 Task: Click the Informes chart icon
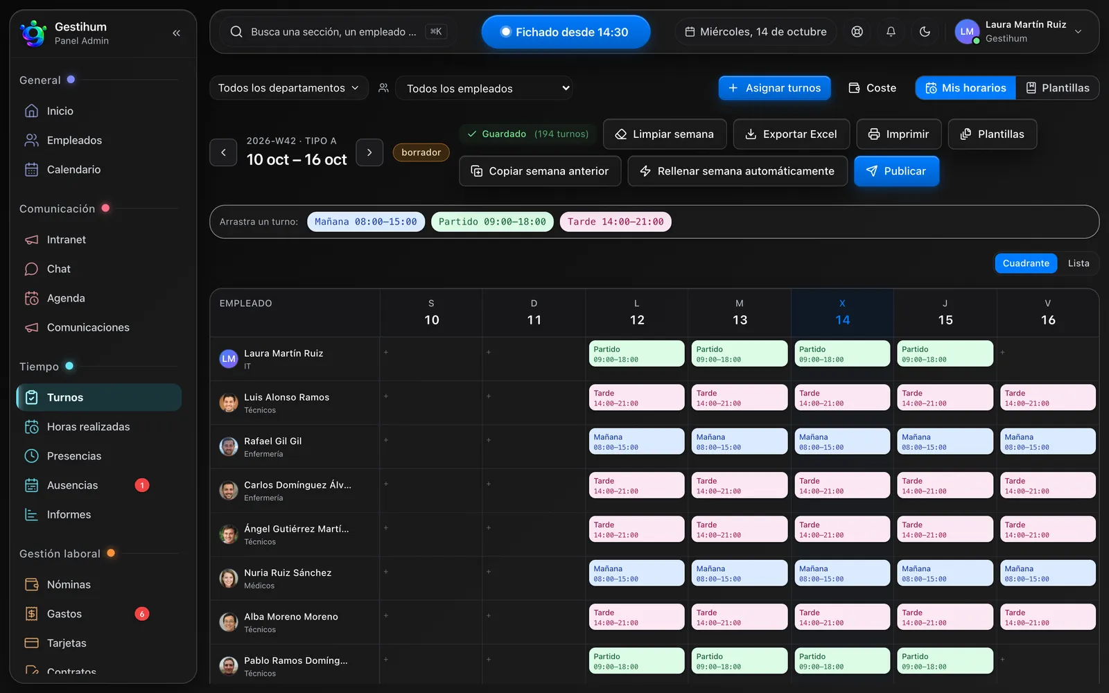(32, 514)
